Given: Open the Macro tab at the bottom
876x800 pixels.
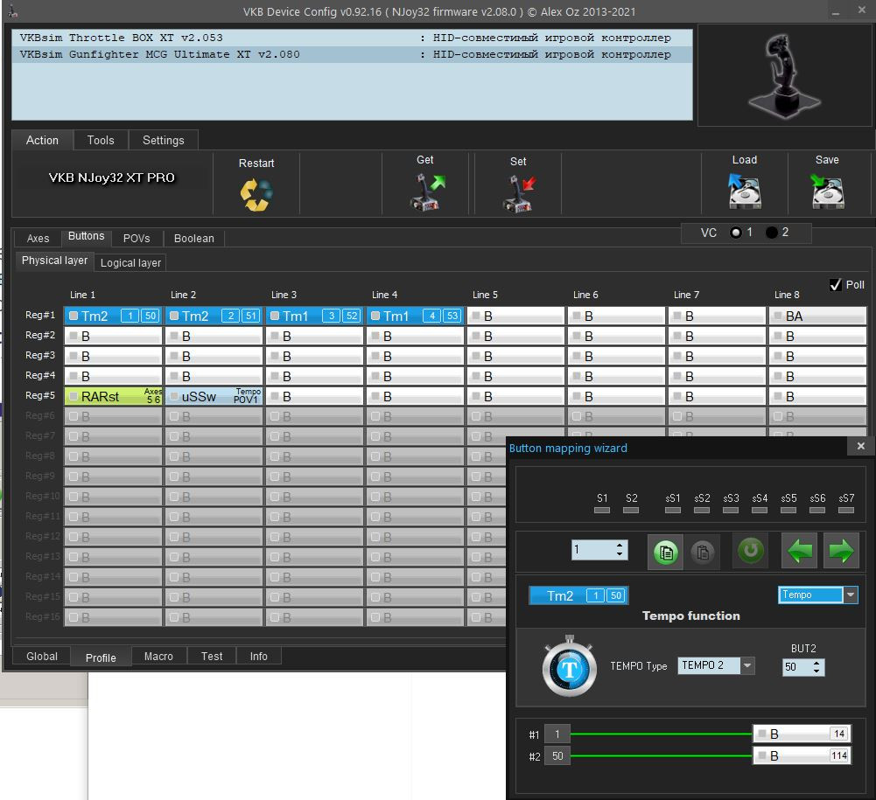Looking at the screenshot, I should click(158, 657).
